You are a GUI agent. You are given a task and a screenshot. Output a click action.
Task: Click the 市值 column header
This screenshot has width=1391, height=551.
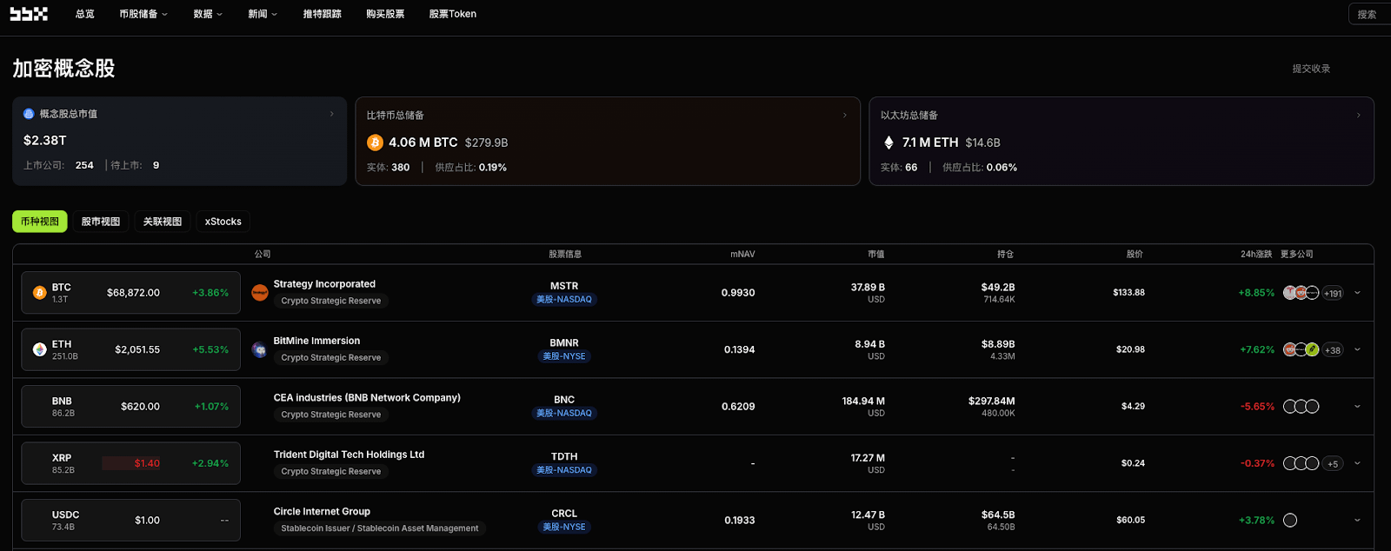coord(876,255)
